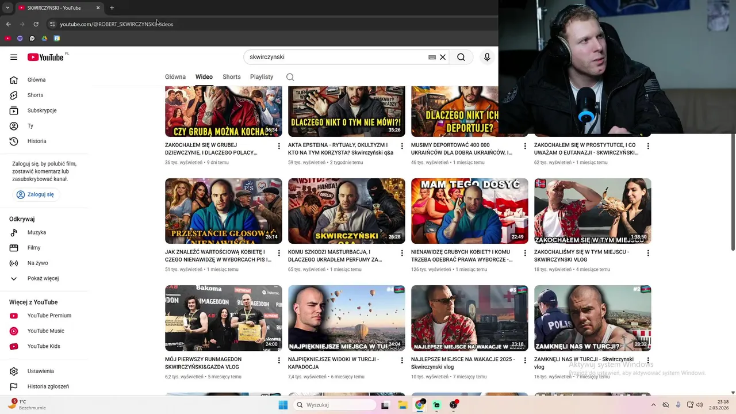Open the RUNMAGEDON 24:00 video thumbnail
This screenshot has height=414, width=736.
[224, 318]
